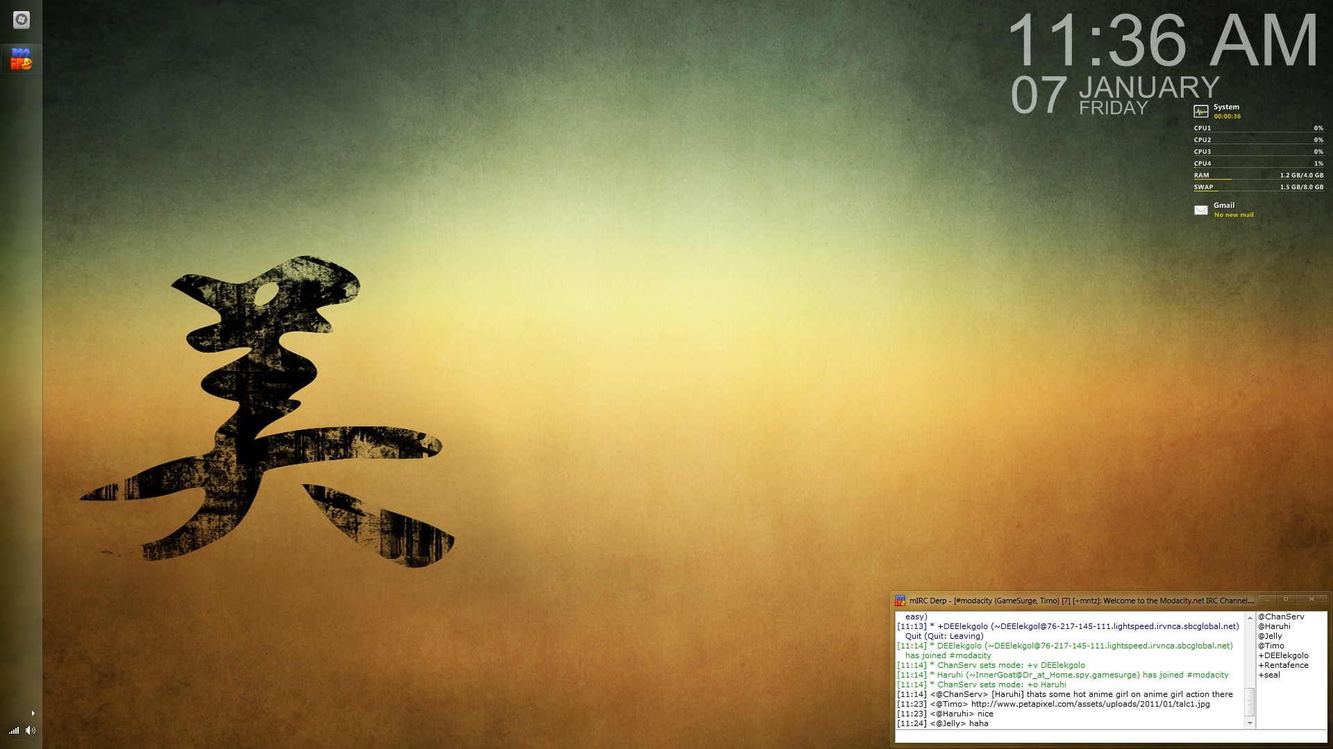
Task: Select @Jelly in the nick list
Action: (x=1271, y=636)
